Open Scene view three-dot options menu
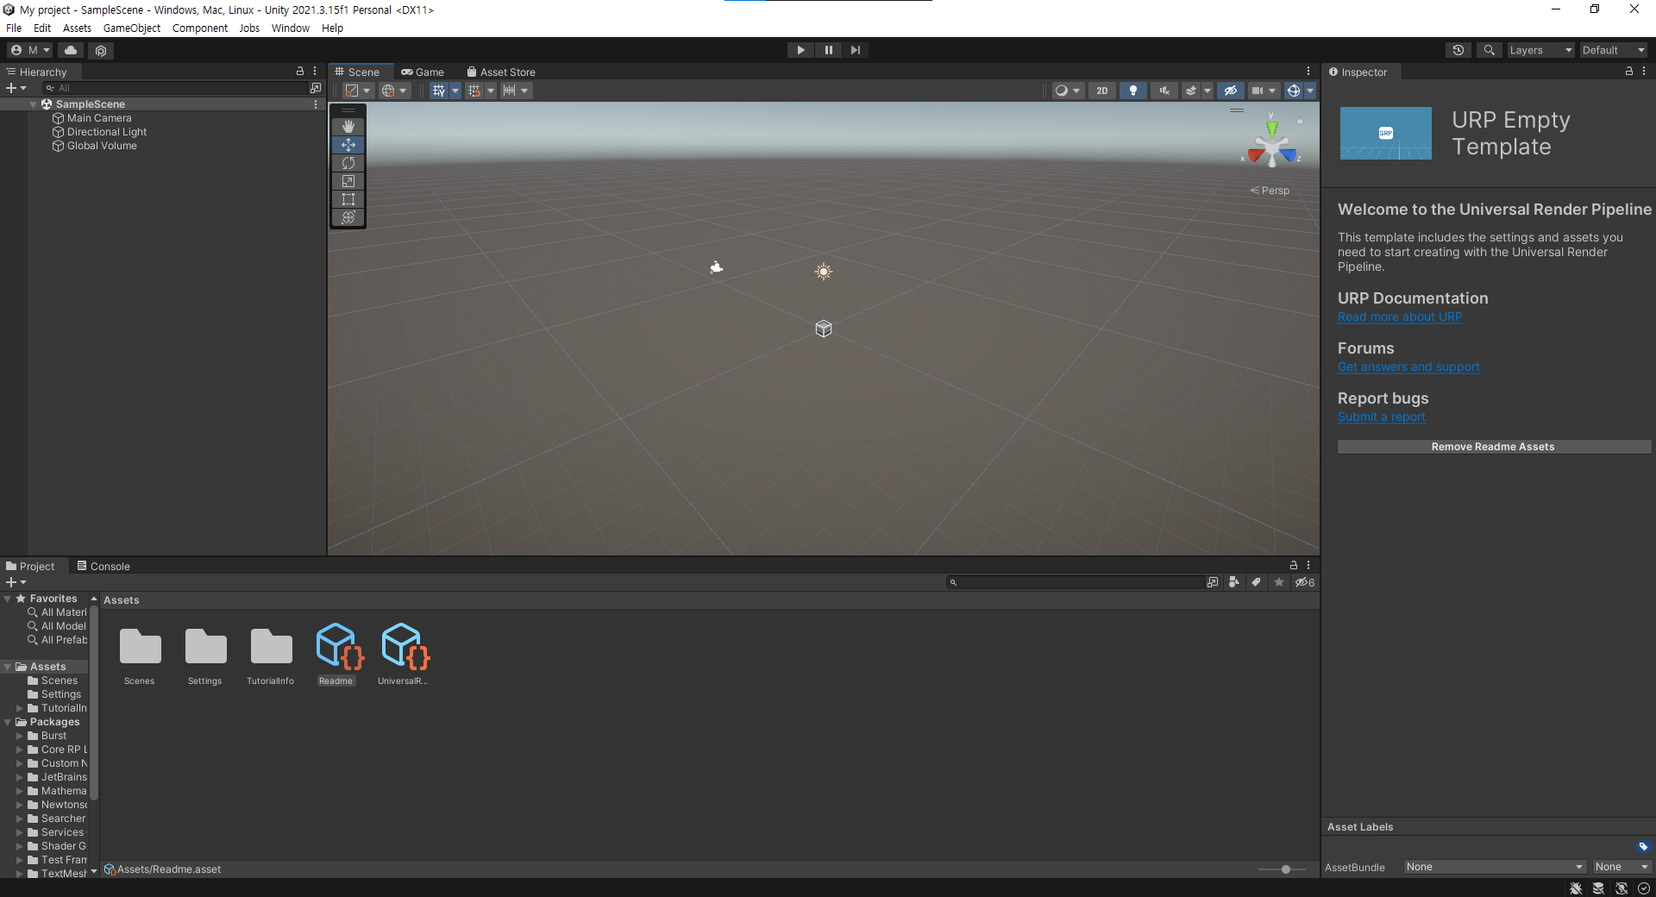 [1308, 72]
